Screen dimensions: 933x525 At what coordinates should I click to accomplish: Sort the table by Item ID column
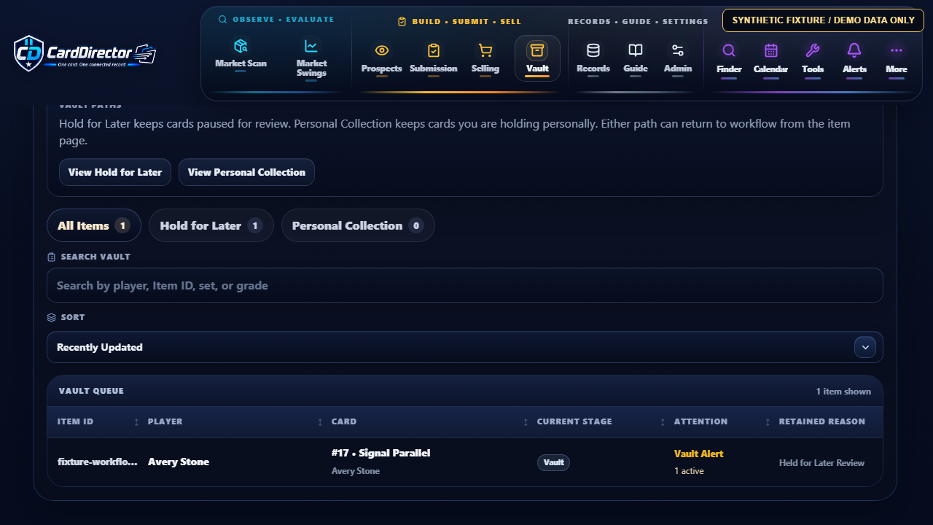point(97,421)
